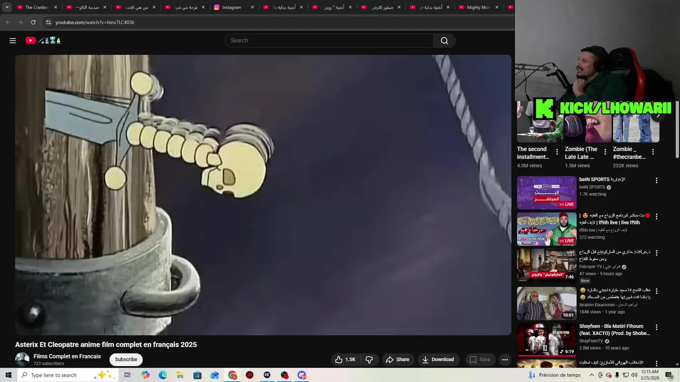The width and height of the screenshot is (680, 382).
Task: Open Outlook from taskbar
Action: click(215, 375)
